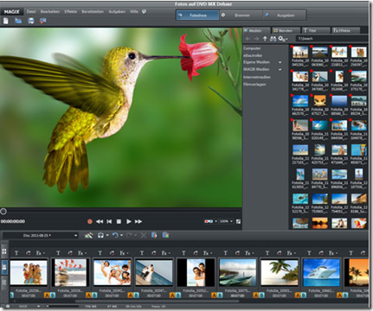Add title to the stacked stones clip

[58, 253]
